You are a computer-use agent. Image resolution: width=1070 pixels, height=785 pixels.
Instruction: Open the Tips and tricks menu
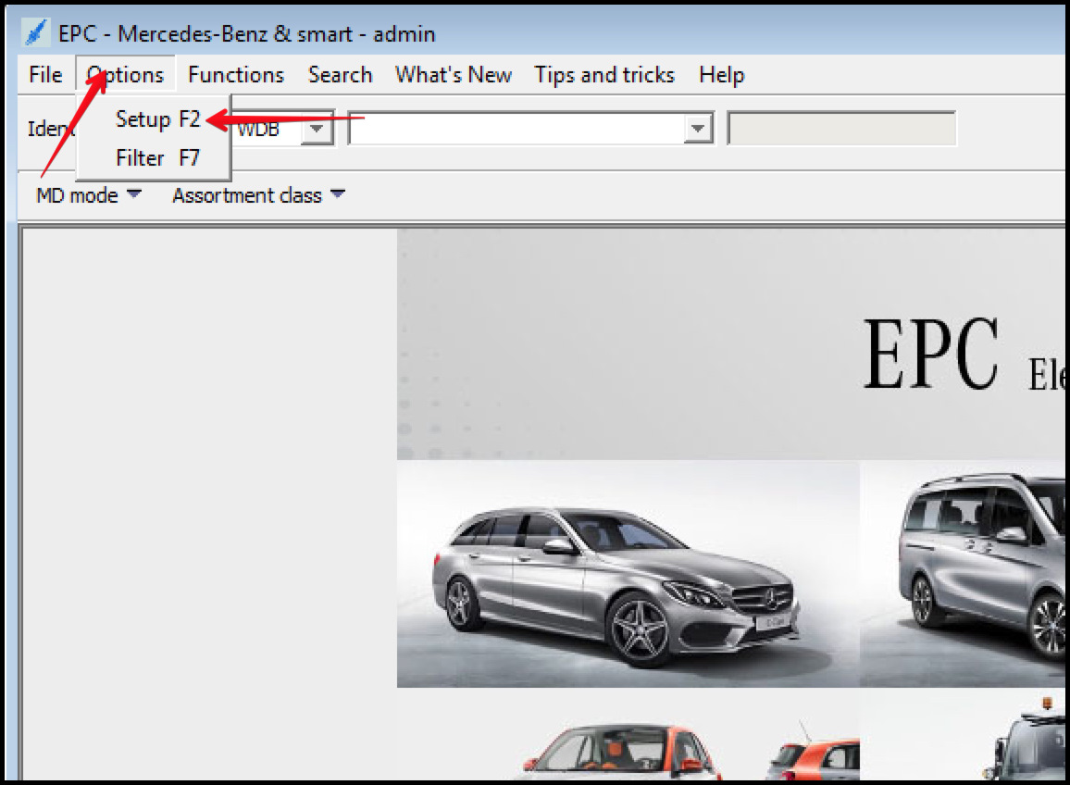[x=603, y=74]
